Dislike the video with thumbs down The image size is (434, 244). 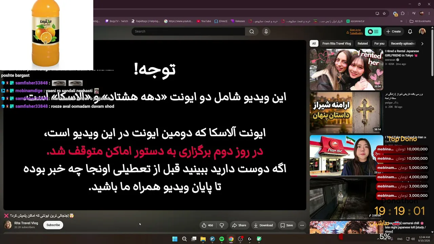click(x=222, y=225)
